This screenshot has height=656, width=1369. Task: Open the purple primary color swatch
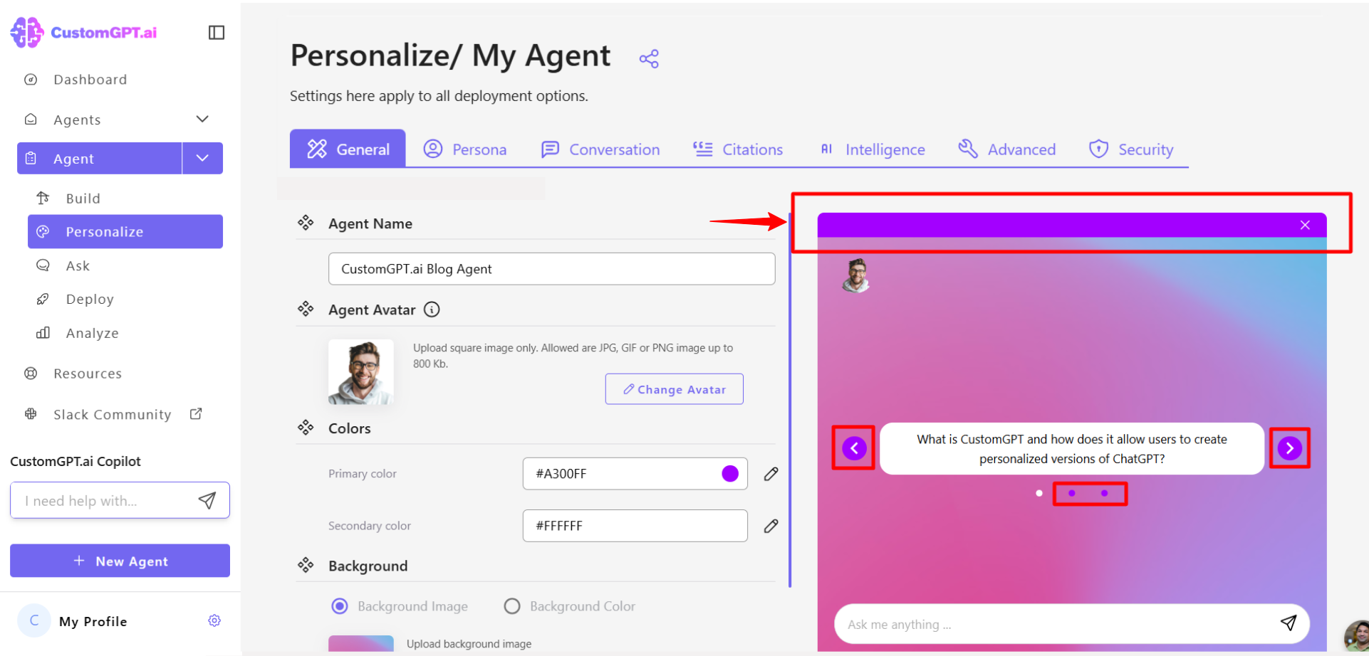[x=730, y=474]
